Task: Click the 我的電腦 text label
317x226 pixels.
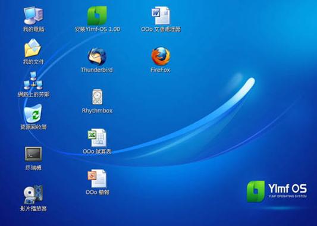Action: [33, 29]
